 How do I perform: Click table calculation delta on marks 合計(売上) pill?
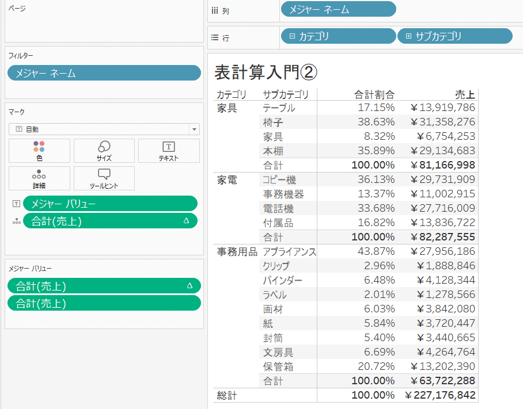(186, 220)
